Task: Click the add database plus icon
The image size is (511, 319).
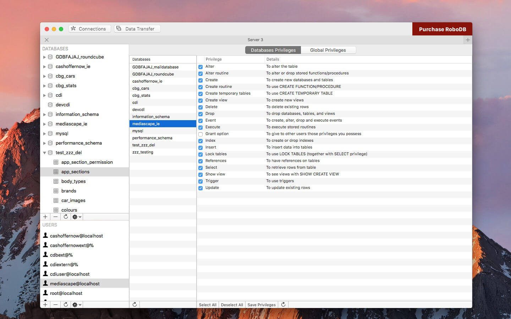Action: [x=45, y=217]
